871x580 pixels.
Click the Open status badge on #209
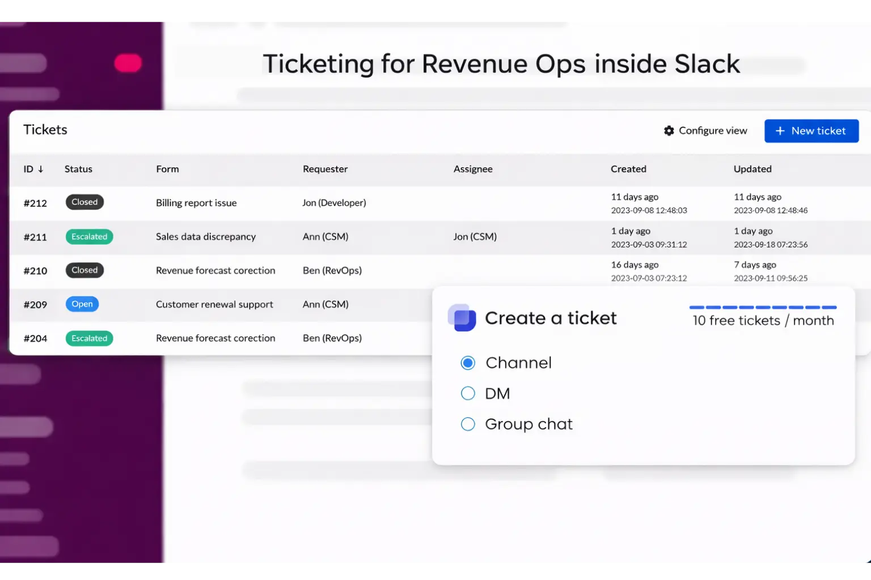pyautogui.click(x=82, y=304)
